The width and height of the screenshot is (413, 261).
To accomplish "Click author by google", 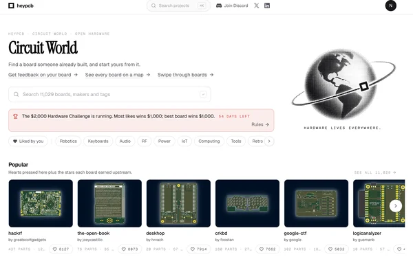I will click(x=293, y=240).
